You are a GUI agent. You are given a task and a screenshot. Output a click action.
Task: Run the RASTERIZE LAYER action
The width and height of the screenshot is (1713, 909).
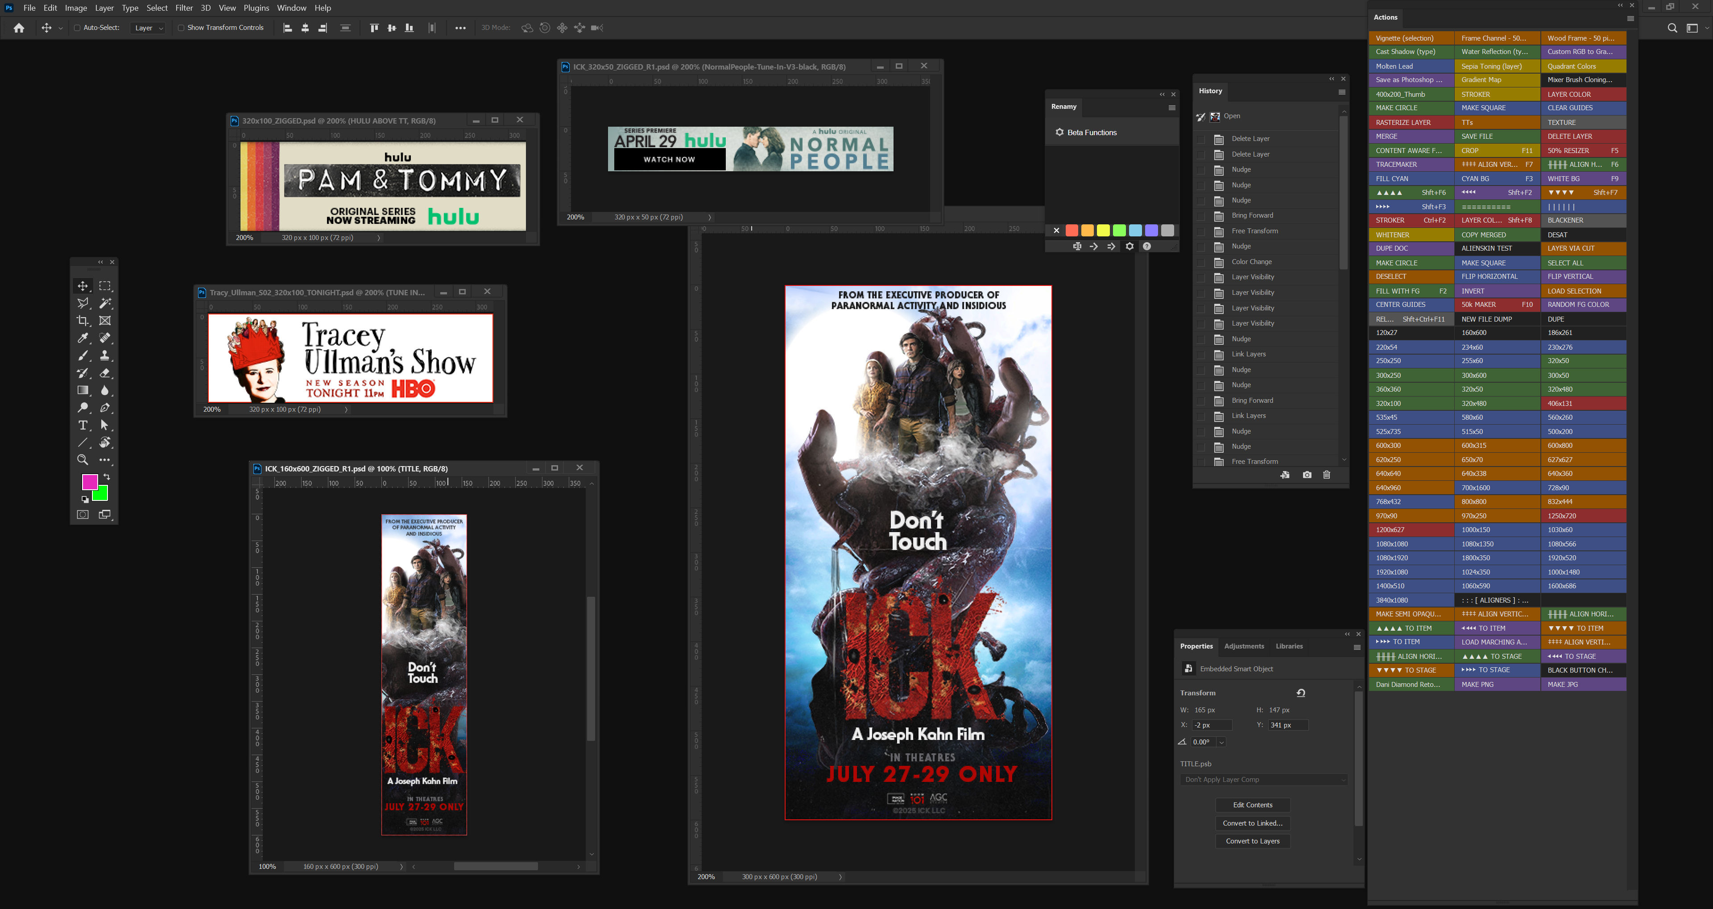point(1411,122)
